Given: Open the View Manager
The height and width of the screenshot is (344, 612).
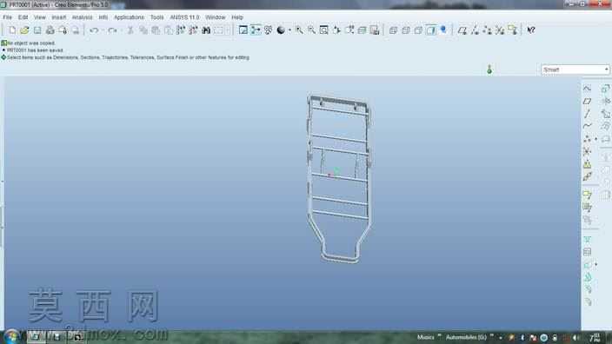Looking at the screenshot, I should (375, 30).
